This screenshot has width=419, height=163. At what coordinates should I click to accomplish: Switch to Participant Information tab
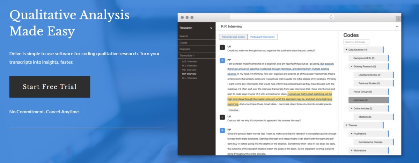(x=263, y=37)
